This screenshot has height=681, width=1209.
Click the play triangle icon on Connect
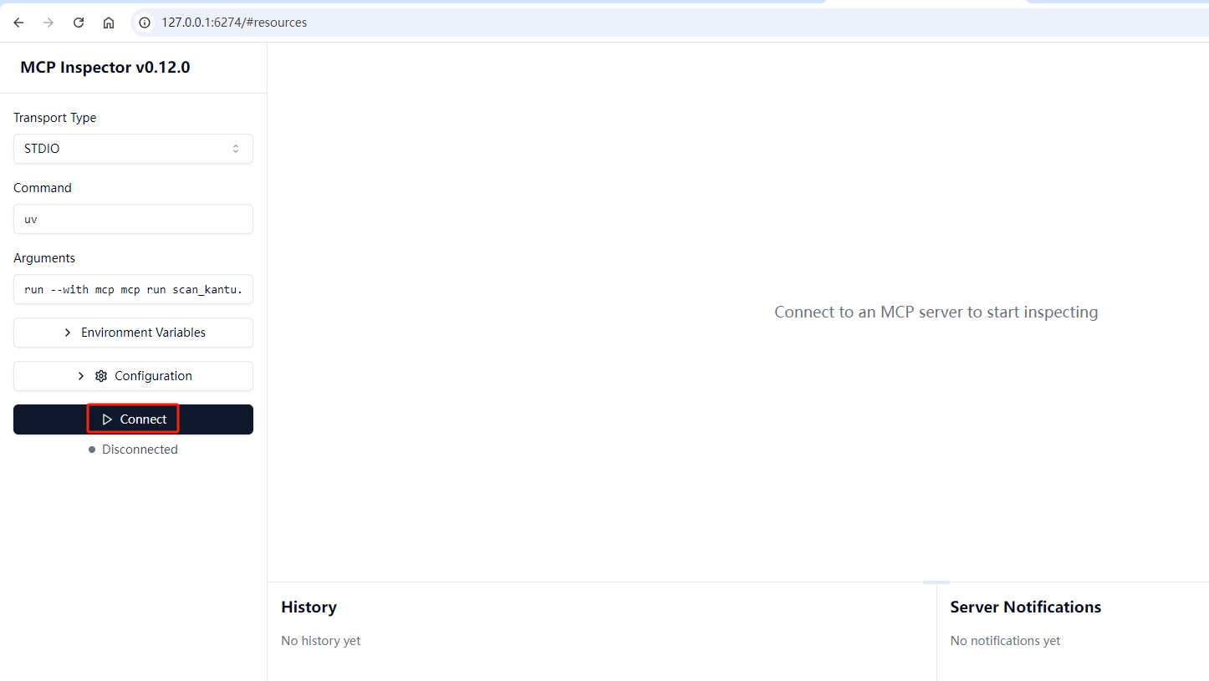pyautogui.click(x=106, y=419)
